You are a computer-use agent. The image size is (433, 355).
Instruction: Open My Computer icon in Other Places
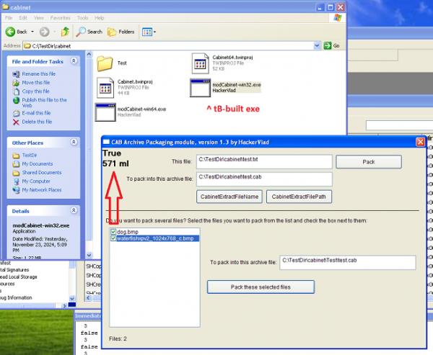coord(16,181)
